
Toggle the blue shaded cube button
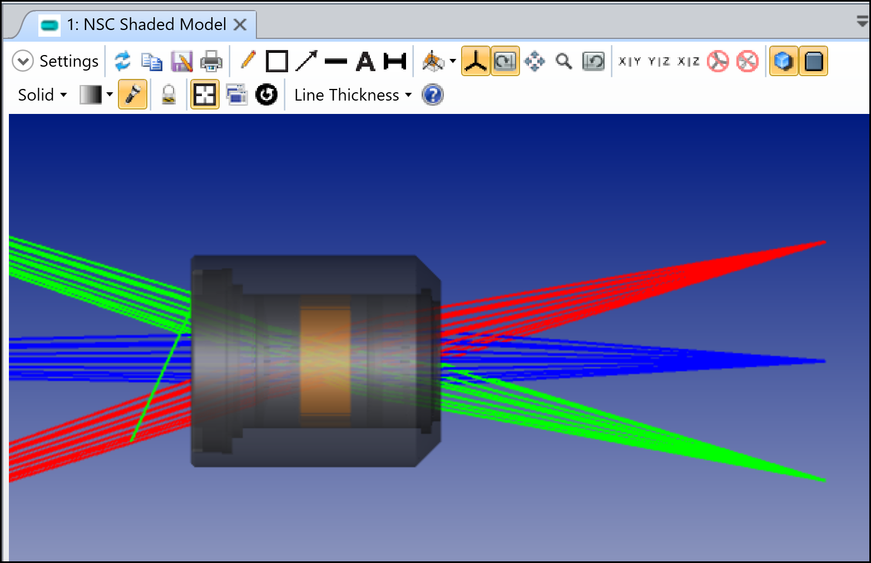784,61
